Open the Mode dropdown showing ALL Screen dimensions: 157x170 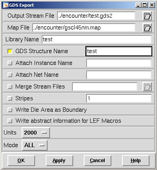[x=35, y=145]
